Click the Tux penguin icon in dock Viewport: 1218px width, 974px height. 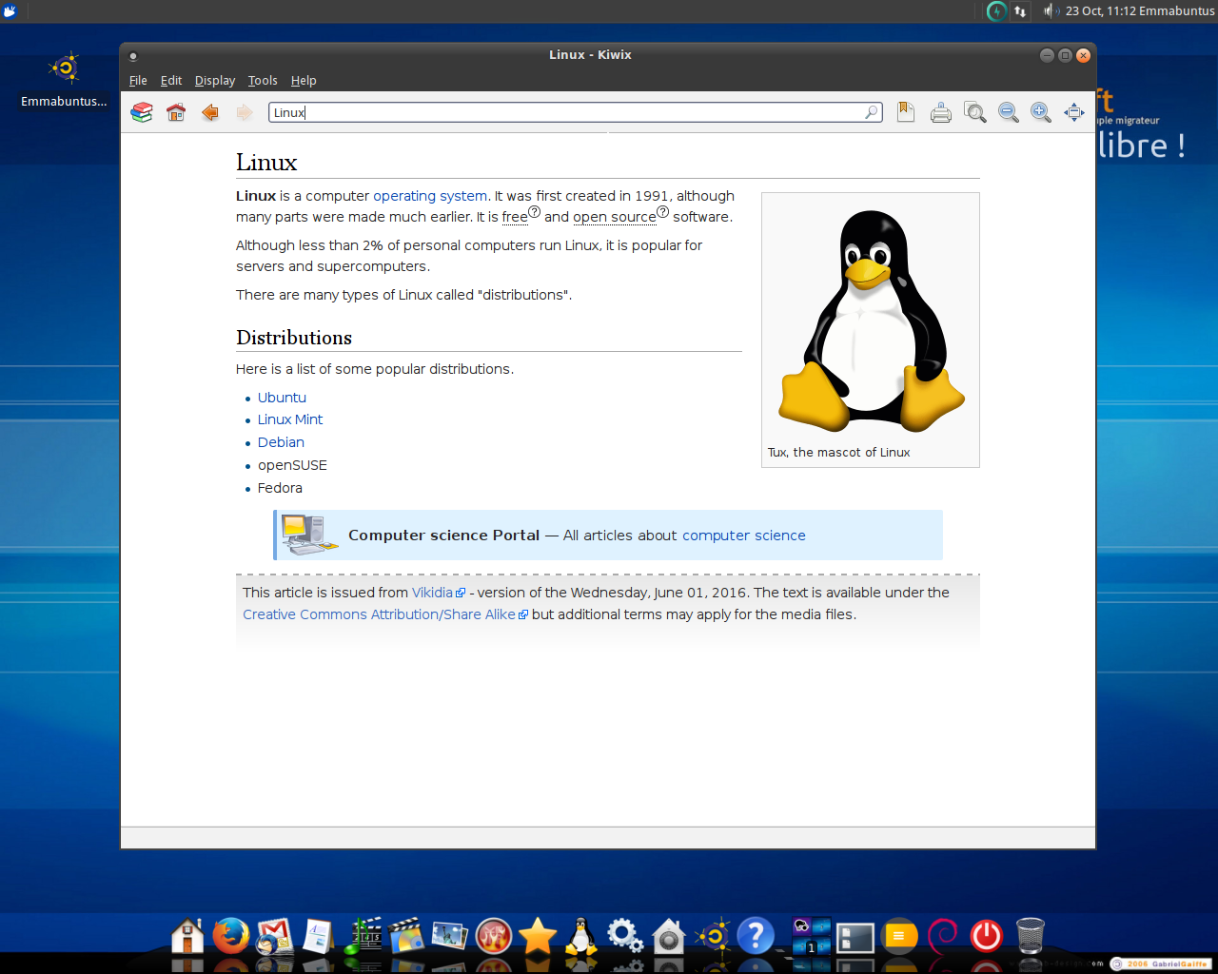coord(580,937)
